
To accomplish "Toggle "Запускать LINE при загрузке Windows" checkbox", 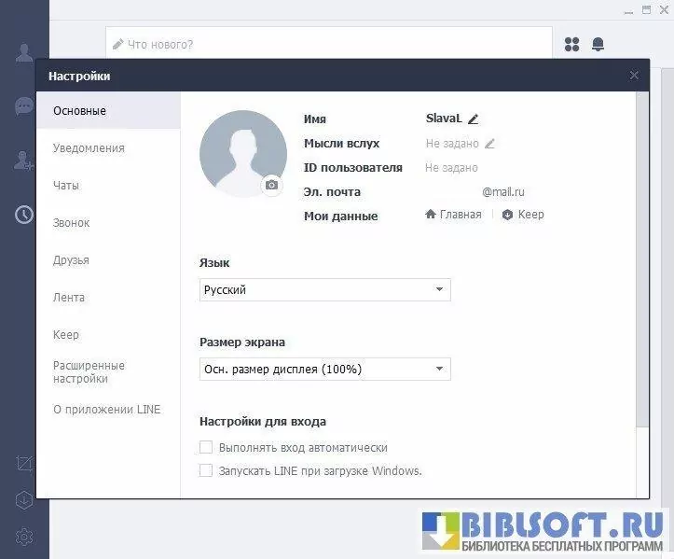I will click(207, 471).
